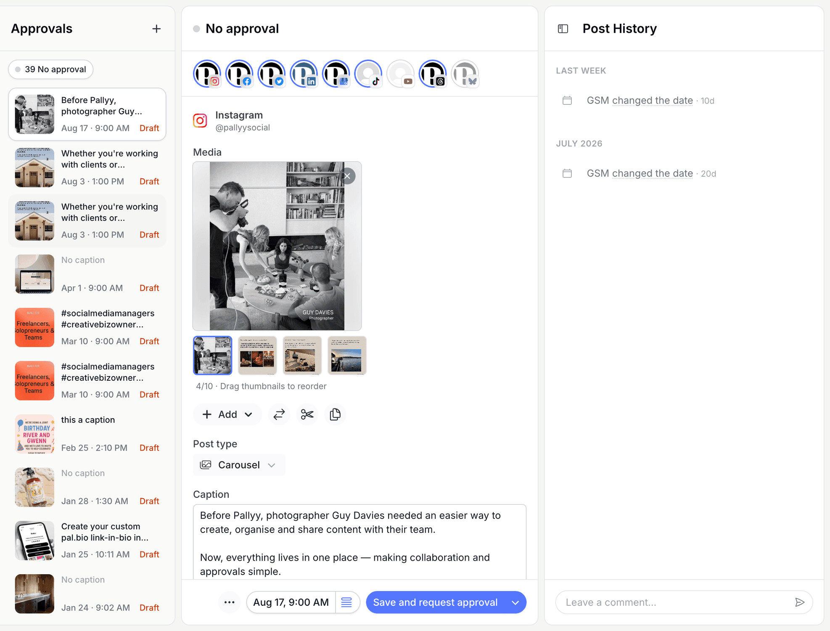Image resolution: width=830 pixels, height=631 pixels.
Task: Click the send comment arrow icon
Action: (x=800, y=602)
